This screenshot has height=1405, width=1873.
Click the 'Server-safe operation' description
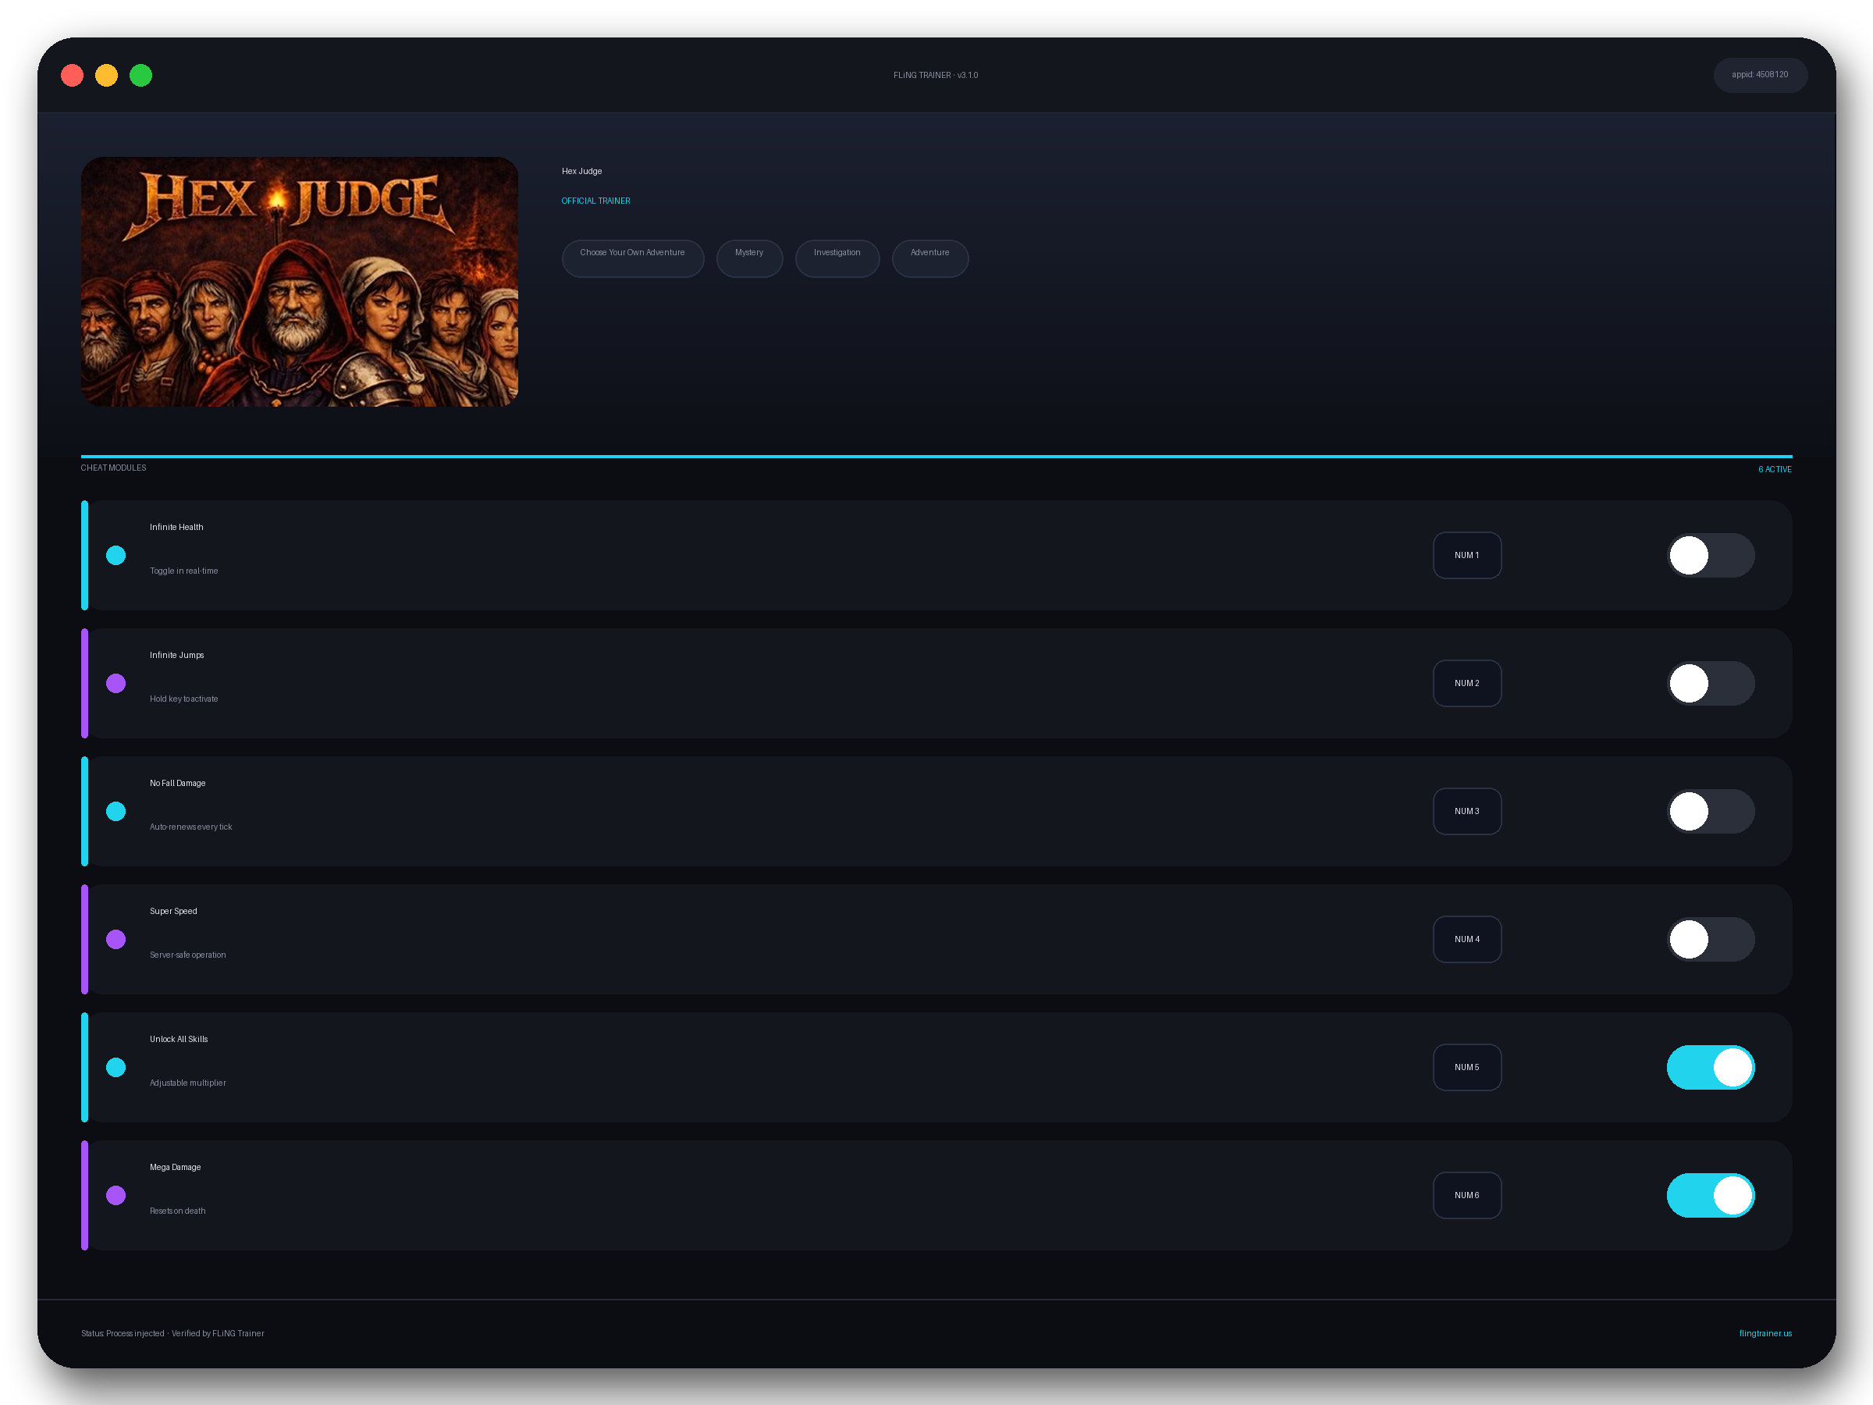188,955
